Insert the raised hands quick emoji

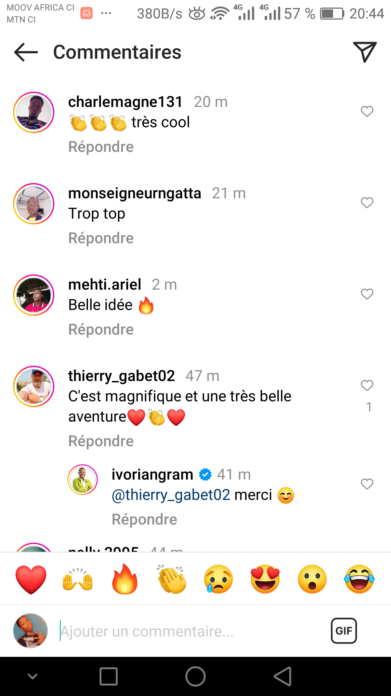click(78, 579)
